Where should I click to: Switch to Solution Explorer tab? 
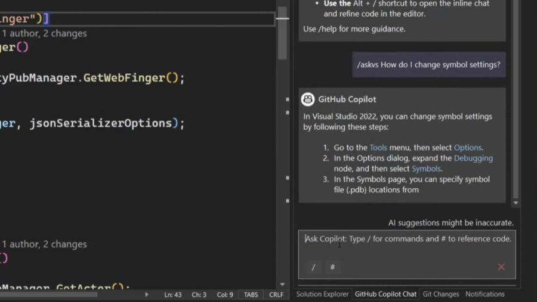pyautogui.click(x=322, y=294)
